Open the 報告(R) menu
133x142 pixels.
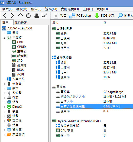[x=36, y=9]
